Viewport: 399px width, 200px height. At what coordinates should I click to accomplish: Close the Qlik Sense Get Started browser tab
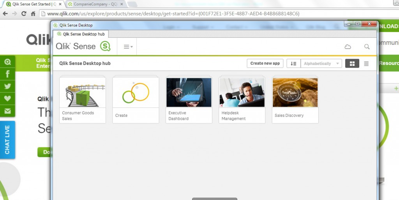coord(60,4)
